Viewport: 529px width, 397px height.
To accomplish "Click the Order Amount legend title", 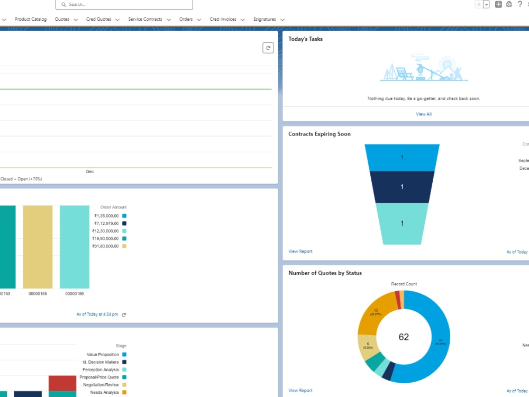I will [x=113, y=207].
